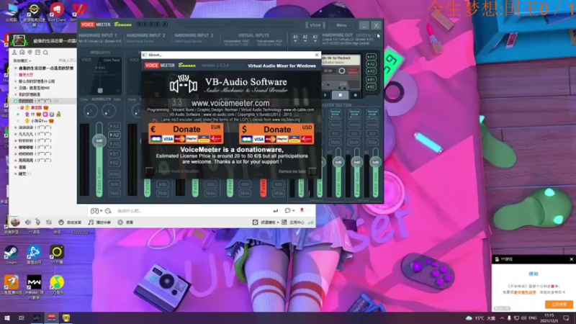The height and width of the screenshot is (324, 576).
Task: Toggle the cassette recorder B2 bus button
Action: (371, 86)
